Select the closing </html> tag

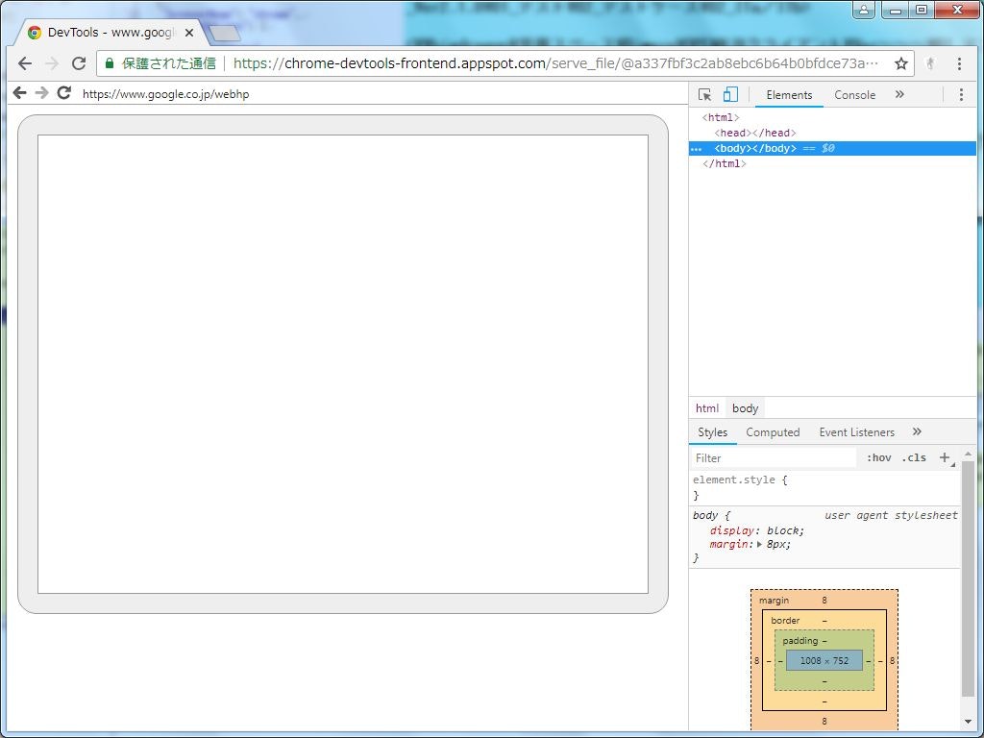(x=725, y=163)
